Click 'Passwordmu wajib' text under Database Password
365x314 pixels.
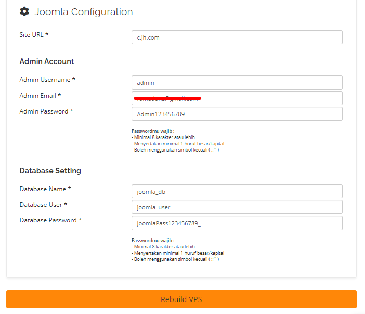click(x=153, y=241)
